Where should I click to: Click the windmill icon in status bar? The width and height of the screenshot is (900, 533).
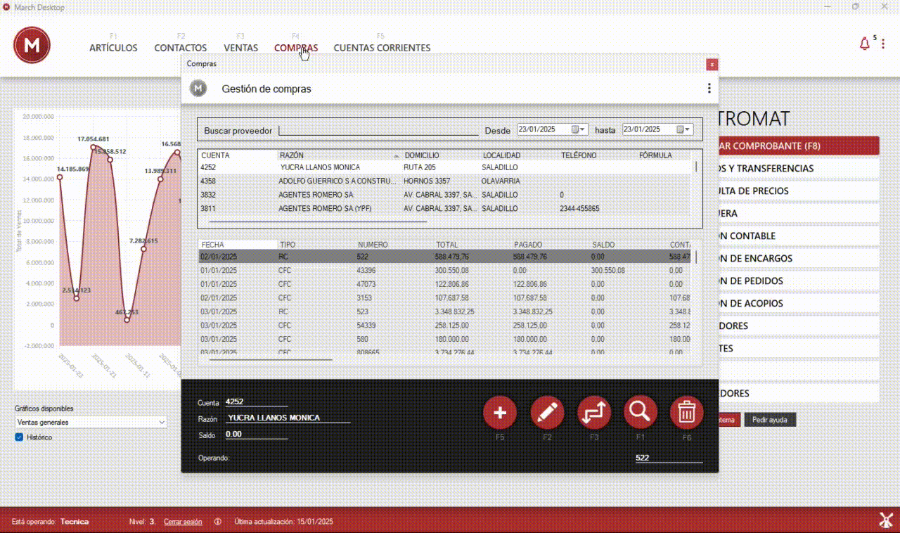click(886, 520)
